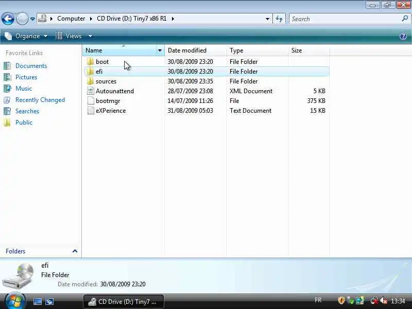Open the Windows Start orb
Screen dimensions: 412x309
click(15, 301)
